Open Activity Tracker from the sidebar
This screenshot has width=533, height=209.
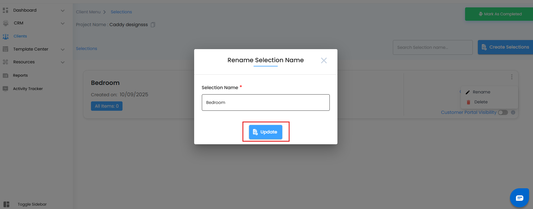click(28, 89)
